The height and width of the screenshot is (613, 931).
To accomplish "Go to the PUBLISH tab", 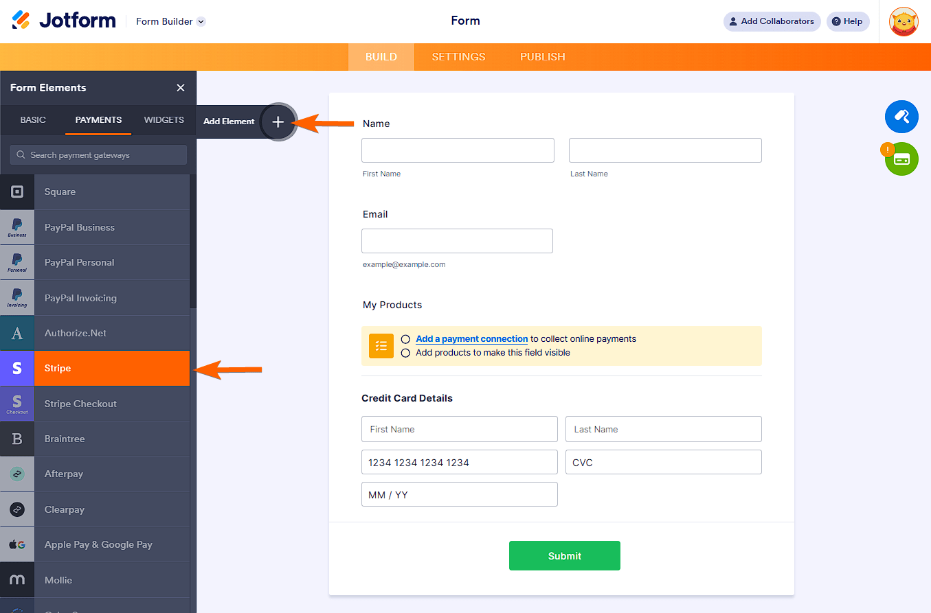I will [x=543, y=57].
